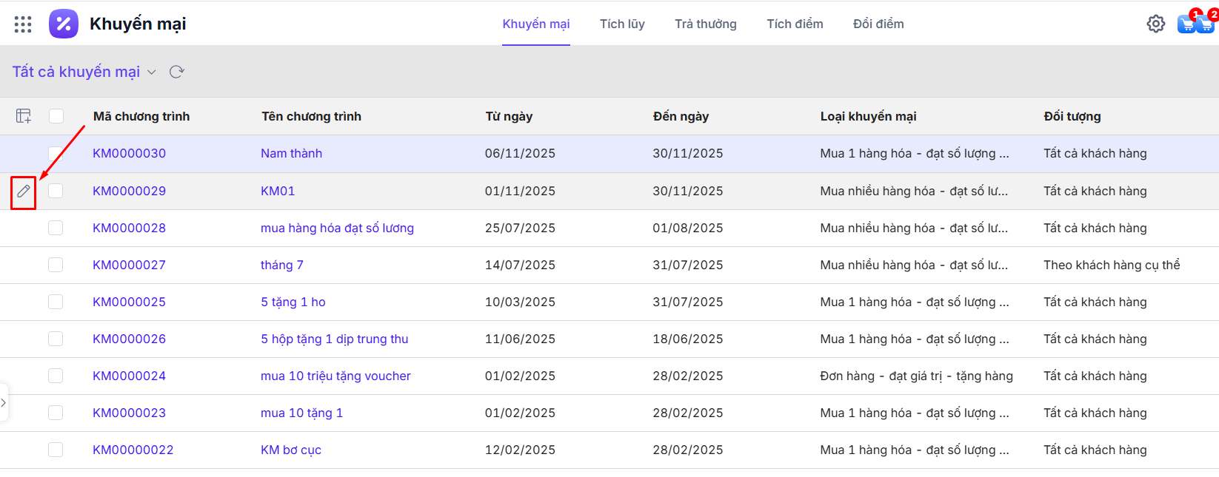Open the settings gear icon

(1155, 24)
